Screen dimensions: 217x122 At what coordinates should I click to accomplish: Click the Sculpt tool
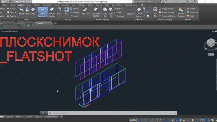point(74,16)
